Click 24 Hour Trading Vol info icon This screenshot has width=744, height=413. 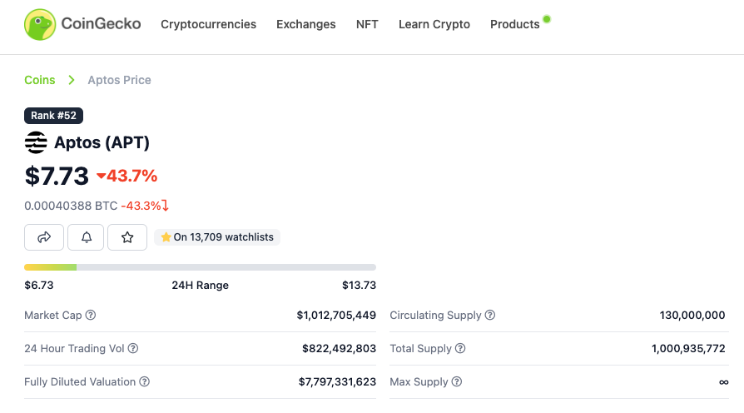pyautogui.click(x=133, y=349)
